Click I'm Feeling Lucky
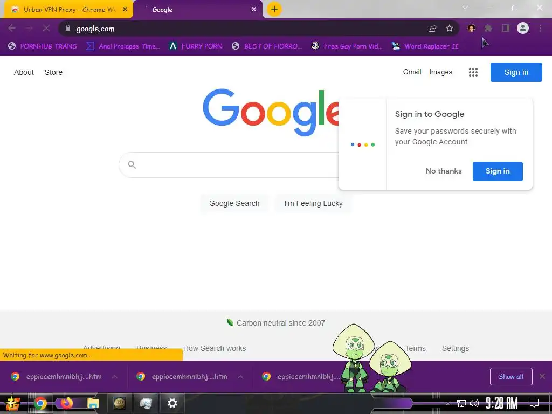Image resolution: width=552 pixels, height=414 pixels. 313,203
